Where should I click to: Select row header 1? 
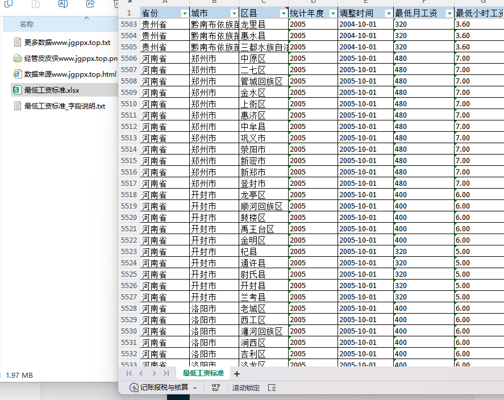click(129, 13)
